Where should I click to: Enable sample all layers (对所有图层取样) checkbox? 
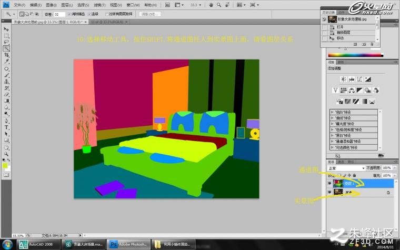point(107,14)
